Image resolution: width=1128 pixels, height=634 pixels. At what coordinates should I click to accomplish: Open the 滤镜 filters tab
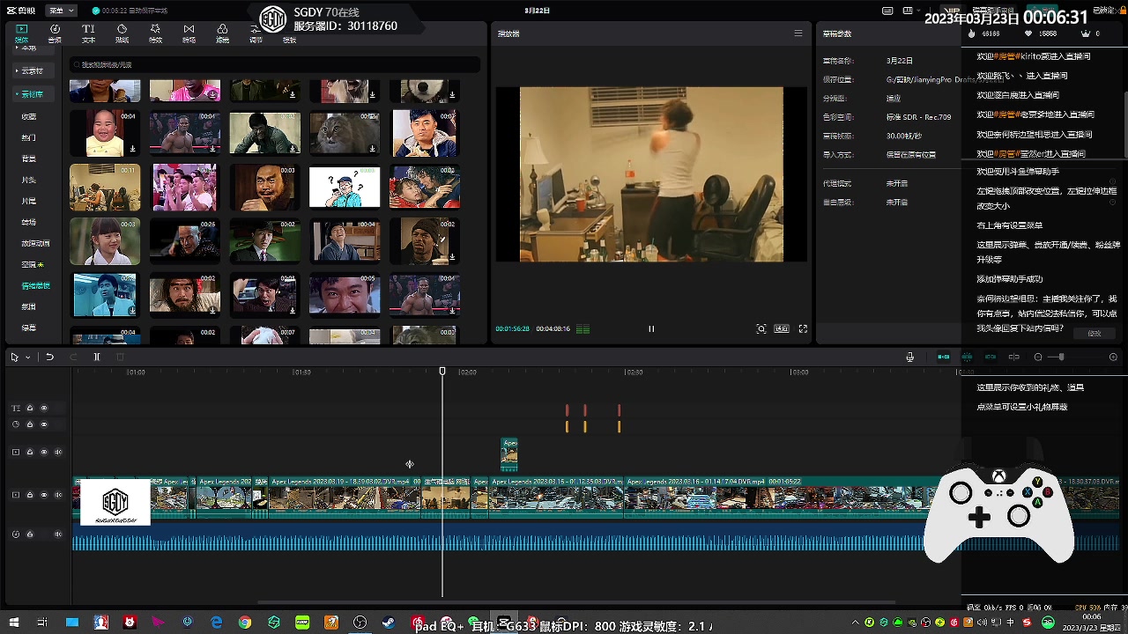222,33
